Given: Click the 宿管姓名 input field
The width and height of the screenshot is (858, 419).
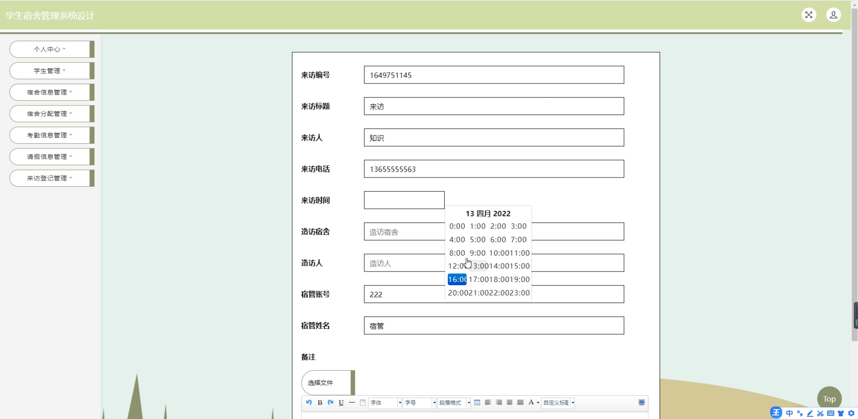Looking at the screenshot, I should 494,325.
